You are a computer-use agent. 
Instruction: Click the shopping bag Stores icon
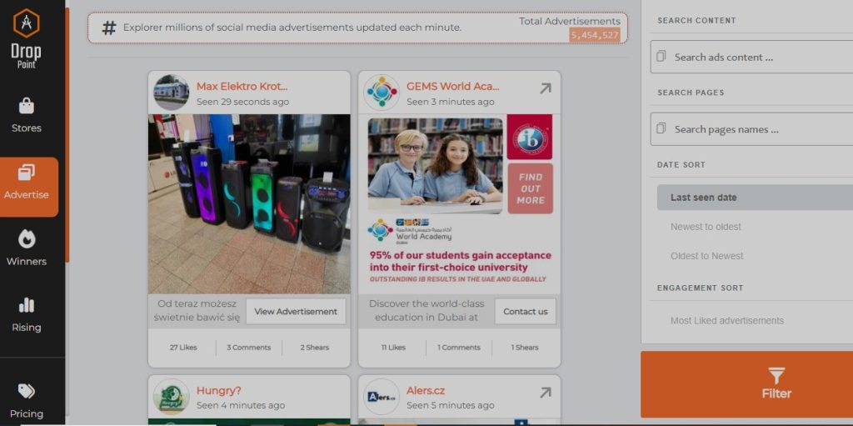(26, 106)
